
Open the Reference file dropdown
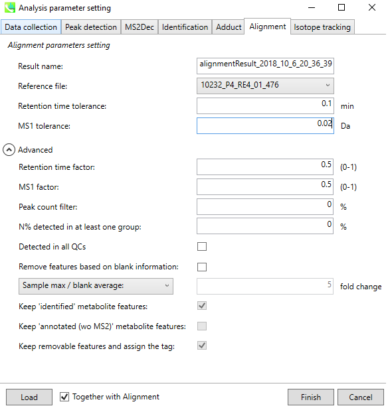pos(265,86)
